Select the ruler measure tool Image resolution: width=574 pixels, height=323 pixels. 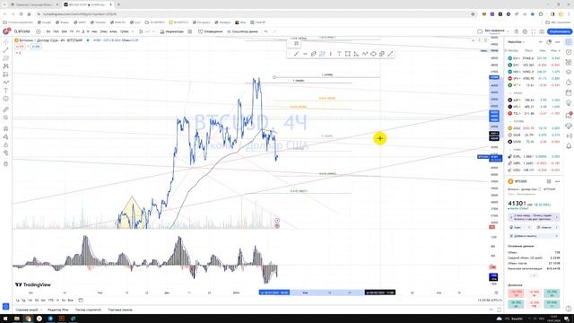pyautogui.click(x=5, y=109)
